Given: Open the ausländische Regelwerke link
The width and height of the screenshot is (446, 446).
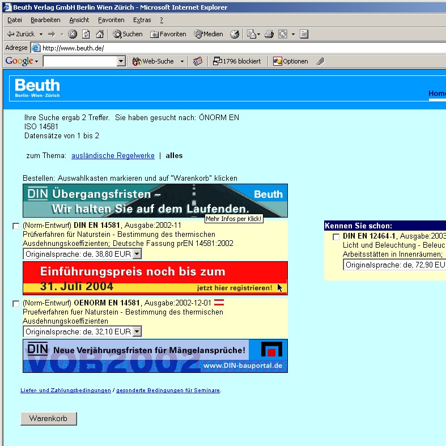Looking at the screenshot, I should click(113, 156).
